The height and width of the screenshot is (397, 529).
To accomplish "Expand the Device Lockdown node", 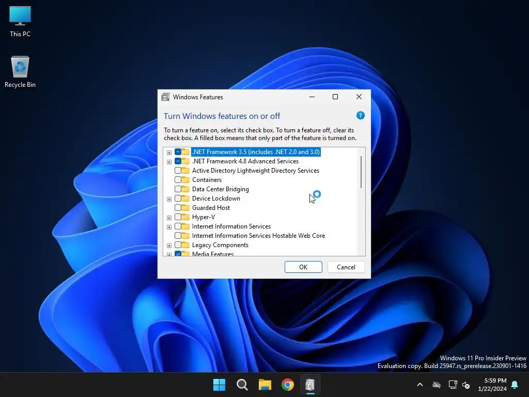I will (169, 199).
